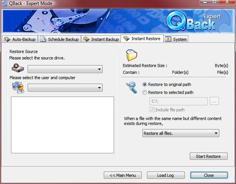Viewport: 236px width, 184px height.
Task: Click the user and computer icon
Action: 17,88
